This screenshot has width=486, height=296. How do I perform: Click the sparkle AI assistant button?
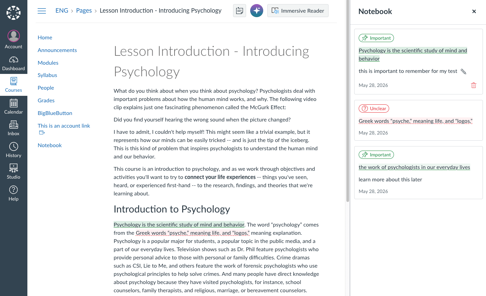pos(257,11)
